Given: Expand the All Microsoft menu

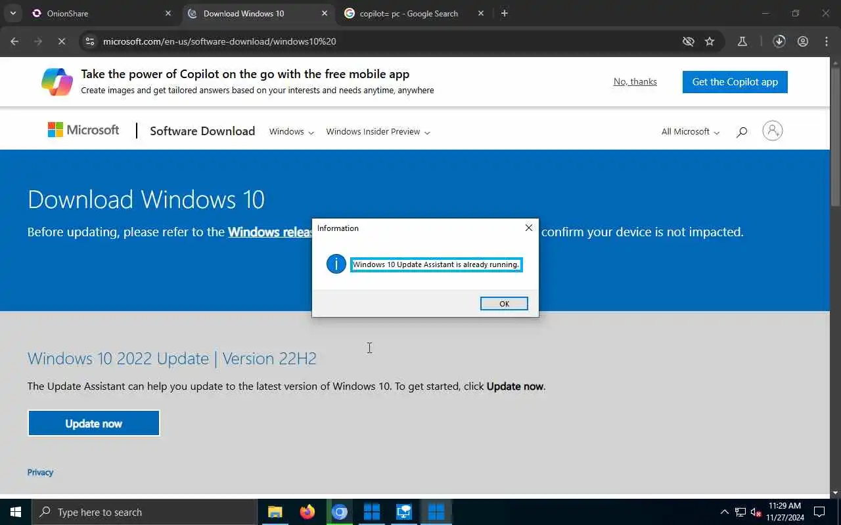Looking at the screenshot, I should 691,132.
